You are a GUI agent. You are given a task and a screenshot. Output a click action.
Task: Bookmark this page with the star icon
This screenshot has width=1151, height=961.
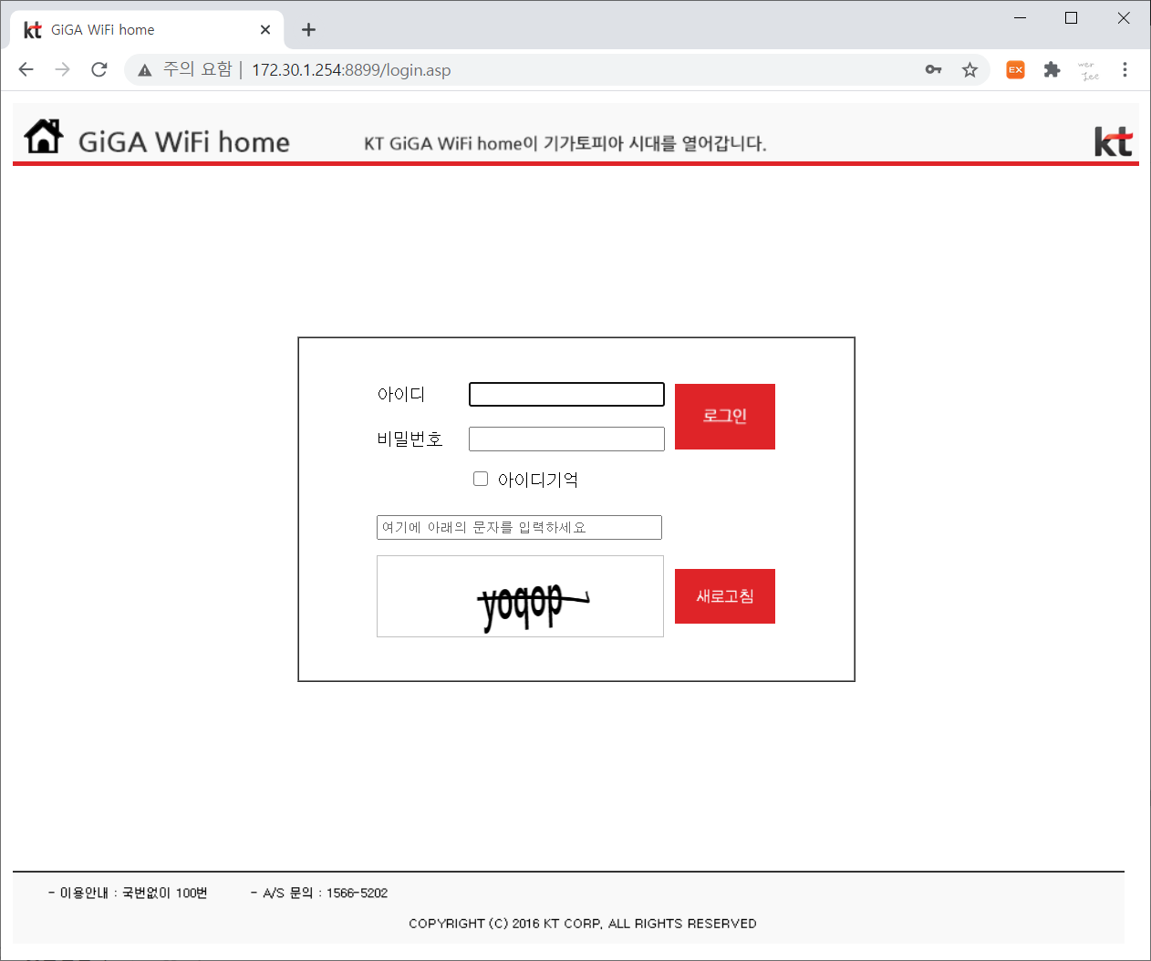click(970, 69)
